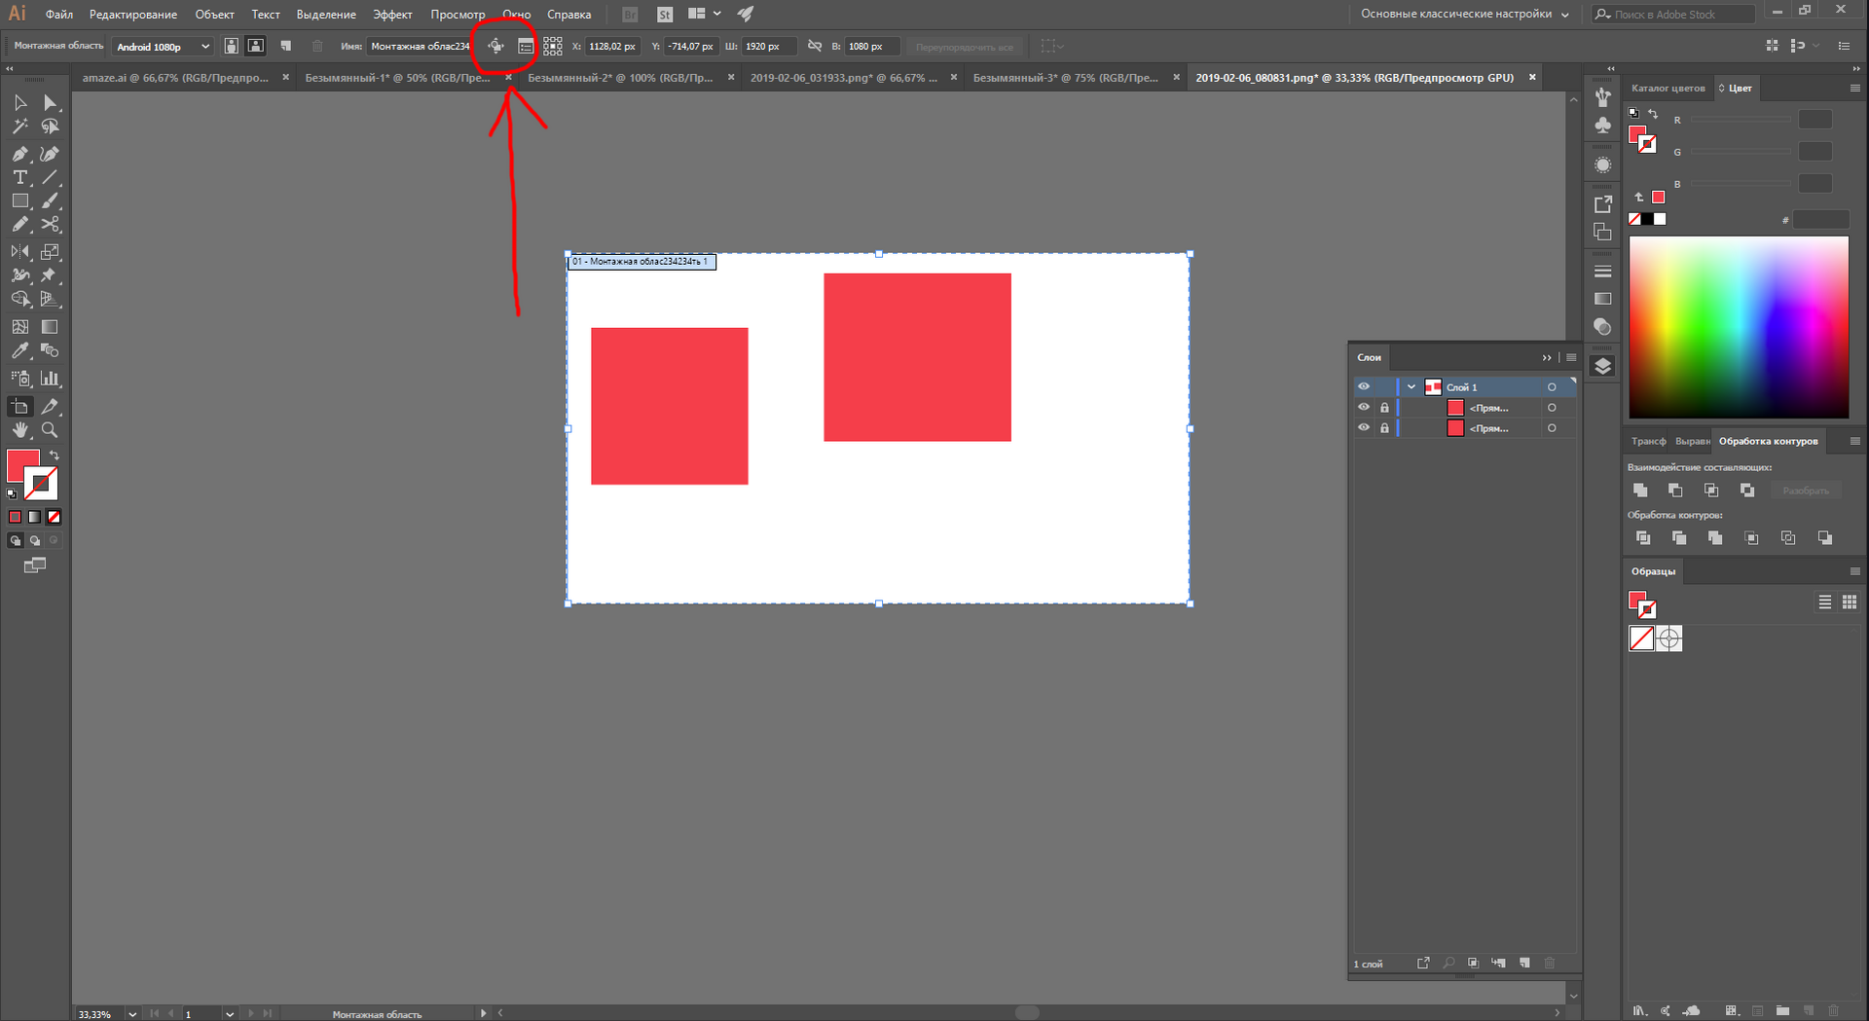Select the Direct Selection tool
Viewport: 1869px width, 1021px height.
(50, 102)
